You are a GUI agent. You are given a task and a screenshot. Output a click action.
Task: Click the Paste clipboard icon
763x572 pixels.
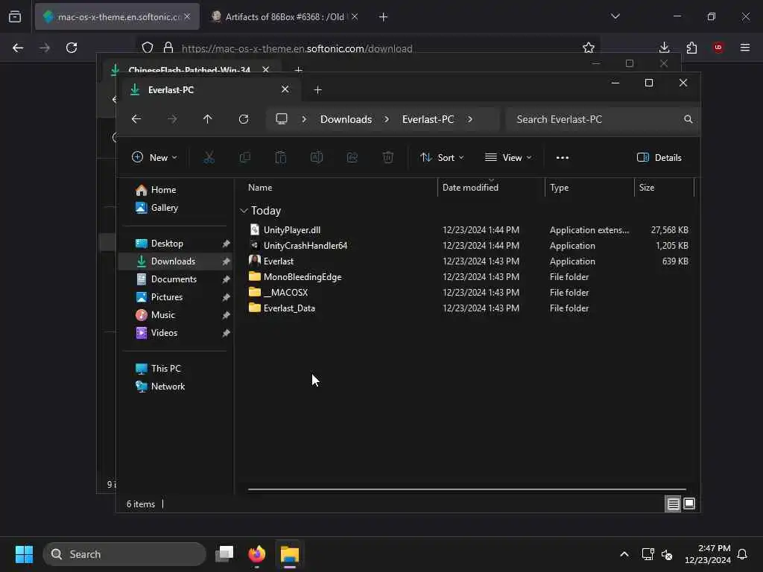281,158
